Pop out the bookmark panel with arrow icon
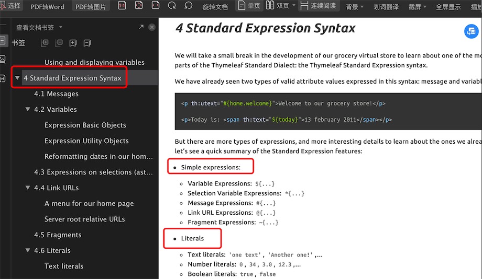The image size is (482, 279). 141,27
